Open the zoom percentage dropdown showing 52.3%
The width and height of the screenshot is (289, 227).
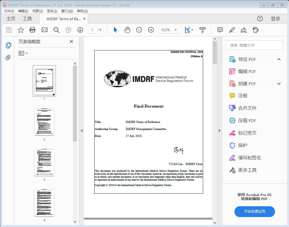169,30
